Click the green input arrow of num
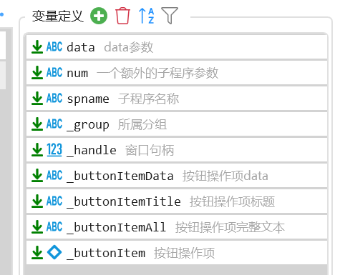The height and width of the screenshot is (275, 340). (x=37, y=73)
